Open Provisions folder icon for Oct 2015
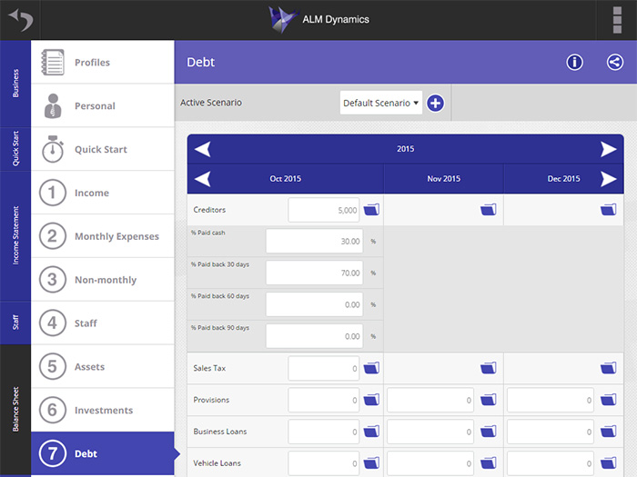 [x=371, y=400]
